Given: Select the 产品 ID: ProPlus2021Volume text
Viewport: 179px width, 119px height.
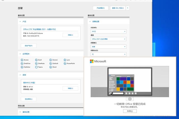Looking at the screenshot, I should click(33, 33).
